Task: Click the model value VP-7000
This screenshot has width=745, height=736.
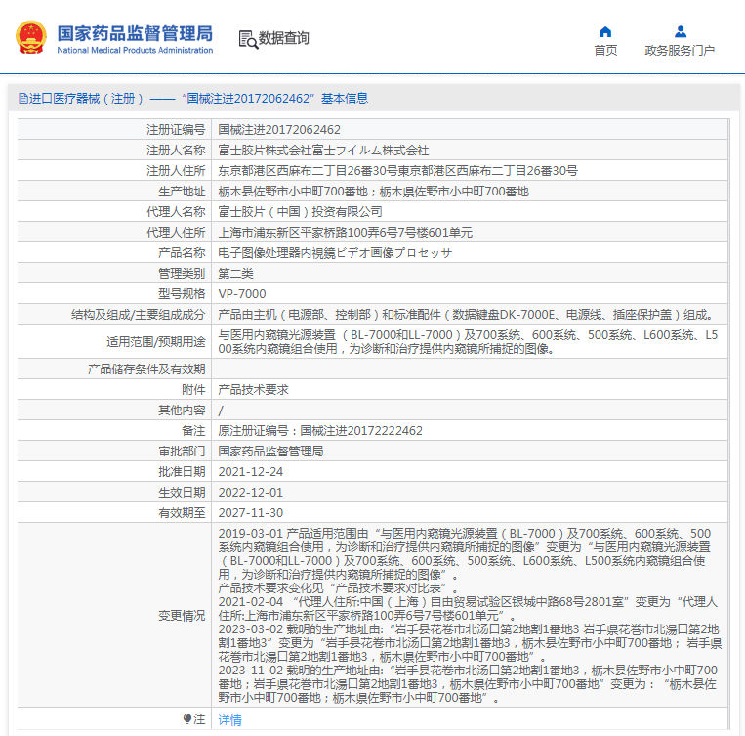Action: click(x=242, y=294)
